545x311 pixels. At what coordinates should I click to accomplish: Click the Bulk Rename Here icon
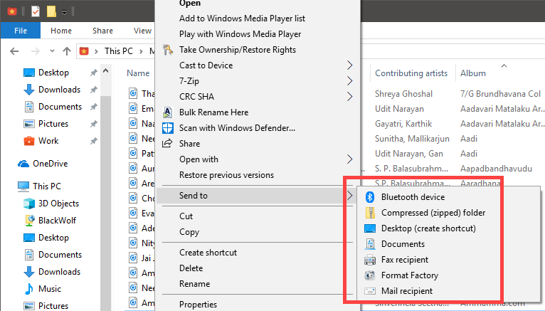pyautogui.click(x=168, y=112)
